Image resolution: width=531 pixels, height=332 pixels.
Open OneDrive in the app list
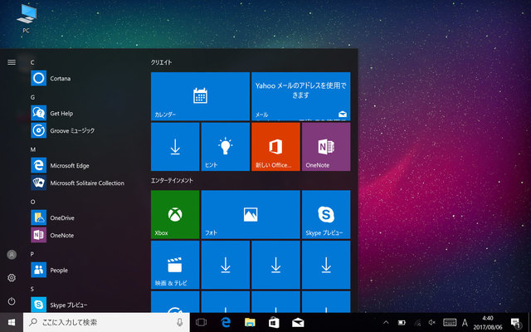click(52, 217)
